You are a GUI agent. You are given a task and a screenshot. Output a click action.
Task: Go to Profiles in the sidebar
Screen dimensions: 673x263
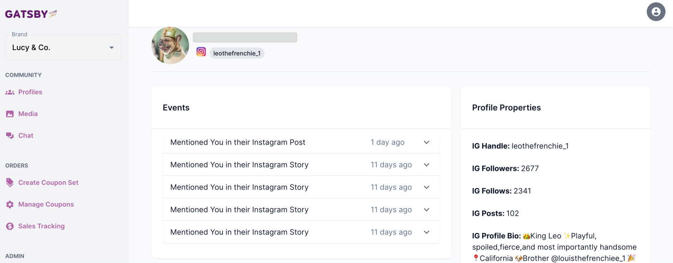[30, 92]
